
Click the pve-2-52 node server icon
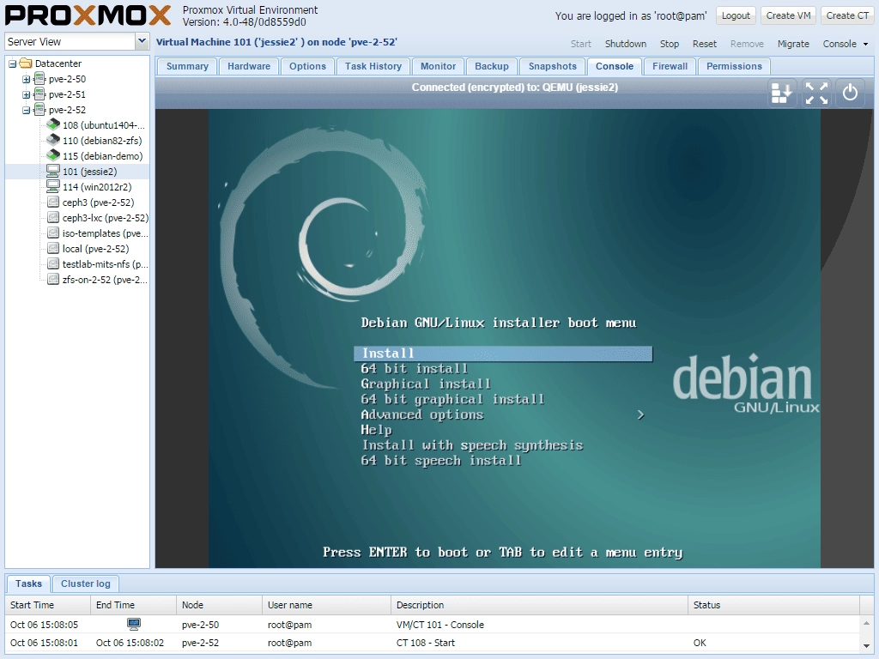tap(39, 110)
